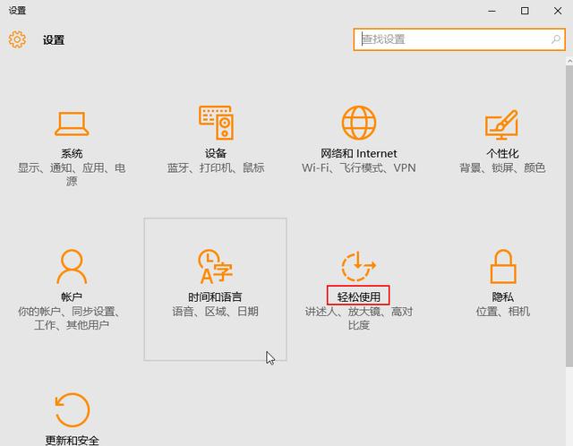Click the 系统 label
This screenshot has width=573, height=446.
pos(72,153)
